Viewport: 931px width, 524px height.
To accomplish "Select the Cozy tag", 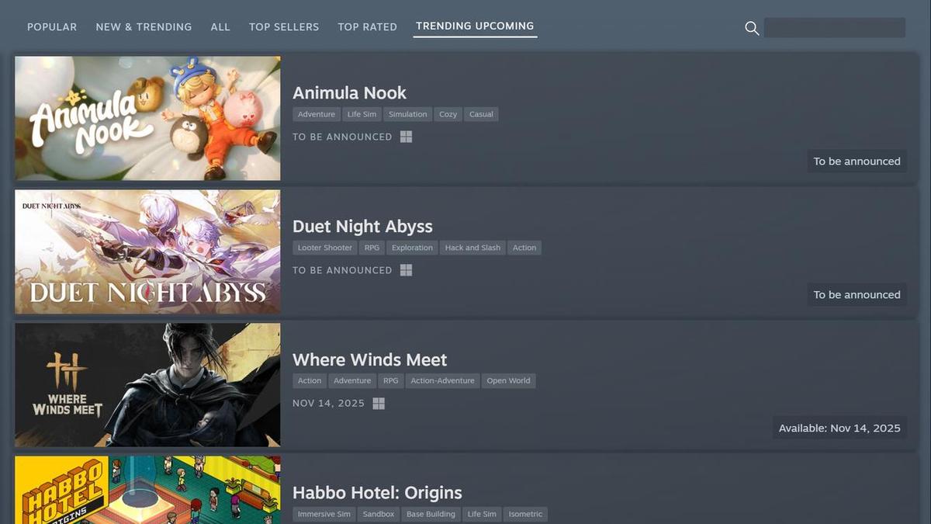I will coord(448,114).
